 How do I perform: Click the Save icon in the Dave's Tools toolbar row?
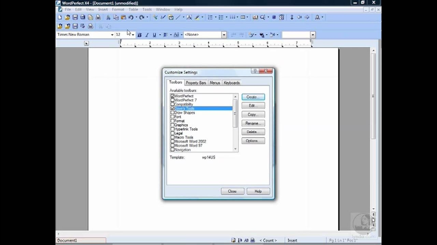click(x=75, y=26)
